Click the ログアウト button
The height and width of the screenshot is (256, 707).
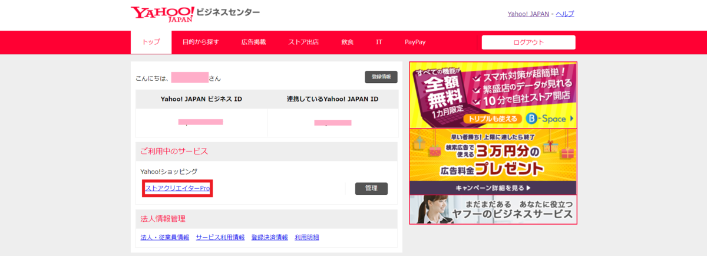[528, 42]
